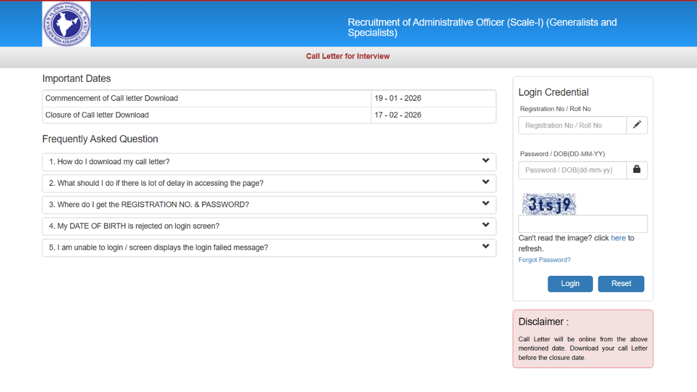Click the "Closure of Call letter Download" row
Screen dimensions: 697x392
[97, 115]
